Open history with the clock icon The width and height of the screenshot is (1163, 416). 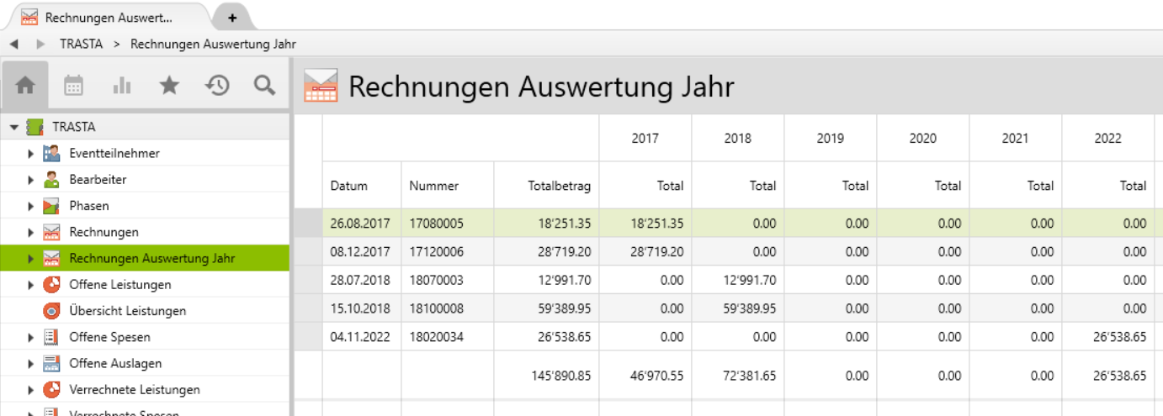(218, 85)
